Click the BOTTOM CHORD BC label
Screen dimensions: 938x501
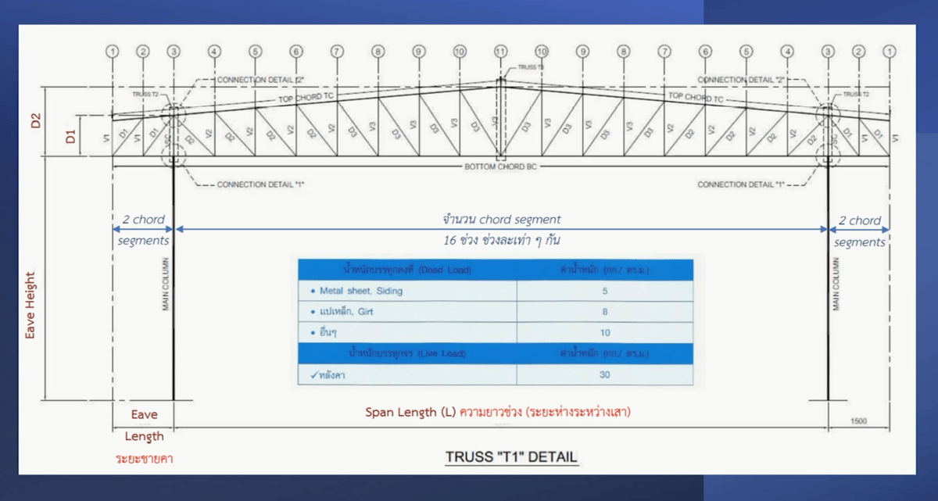(x=500, y=167)
